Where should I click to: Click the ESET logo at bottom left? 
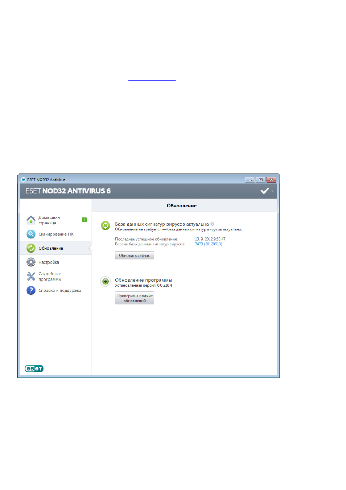(x=34, y=368)
